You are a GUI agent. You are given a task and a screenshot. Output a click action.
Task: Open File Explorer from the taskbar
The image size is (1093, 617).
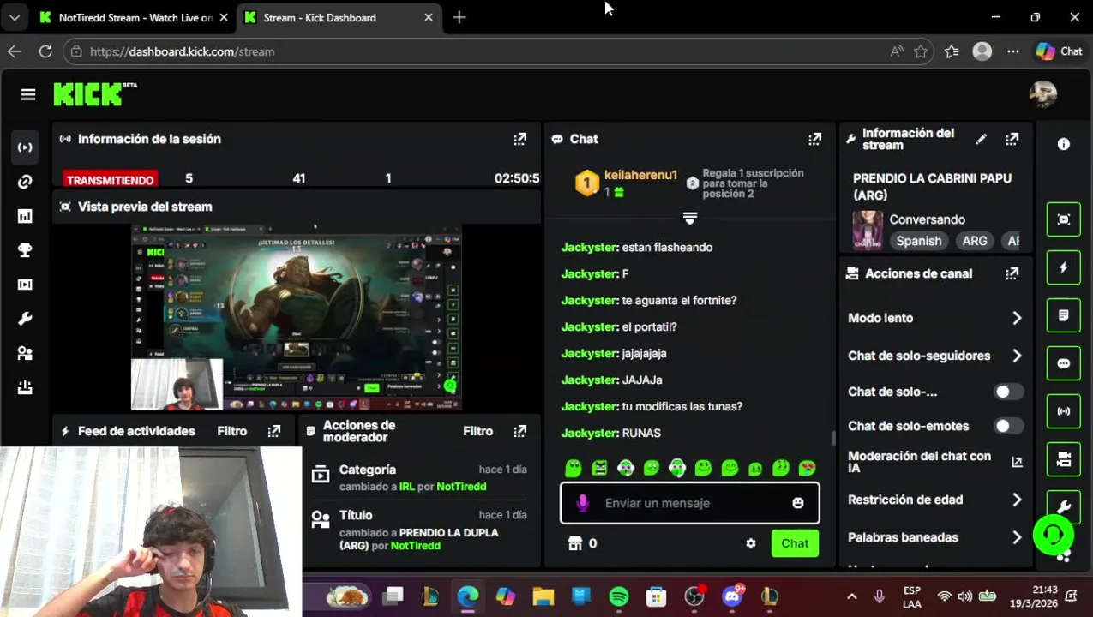[x=543, y=596]
